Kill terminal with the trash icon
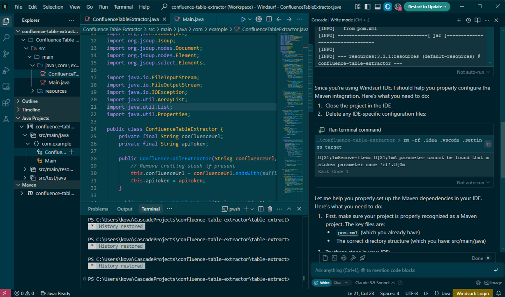This screenshot has width=505, height=297. [270, 209]
